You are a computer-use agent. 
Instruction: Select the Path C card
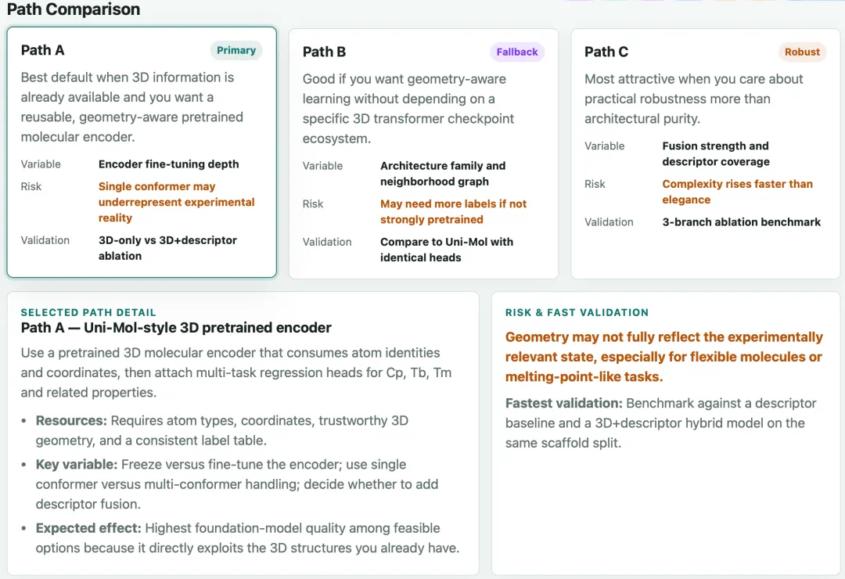[706, 153]
